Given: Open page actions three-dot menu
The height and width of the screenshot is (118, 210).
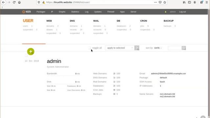Looking at the screenshot, I should click(155, 2).
